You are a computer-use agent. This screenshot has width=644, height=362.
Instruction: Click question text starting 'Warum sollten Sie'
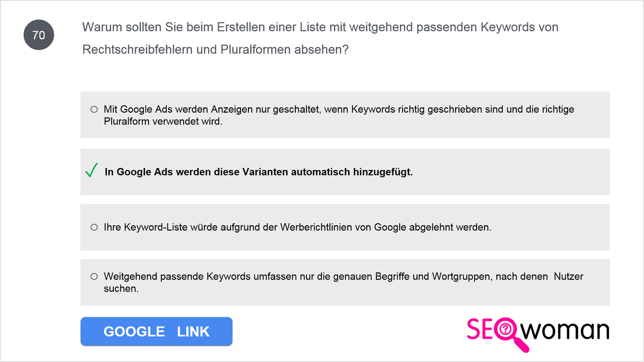tap(320, 27)
